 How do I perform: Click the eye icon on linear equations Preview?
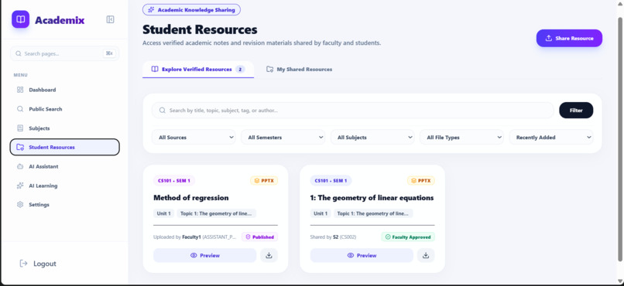351,255
